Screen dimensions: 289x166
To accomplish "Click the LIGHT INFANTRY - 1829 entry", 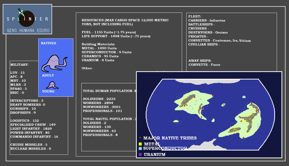I will click(31, 129).
